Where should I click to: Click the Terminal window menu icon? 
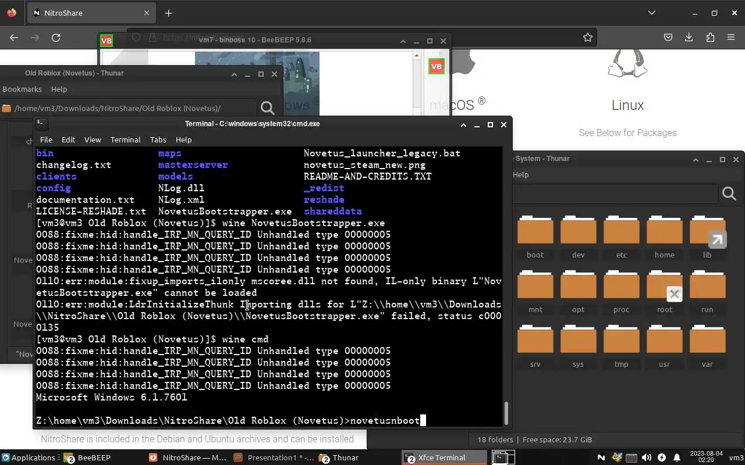pos(41,123)
